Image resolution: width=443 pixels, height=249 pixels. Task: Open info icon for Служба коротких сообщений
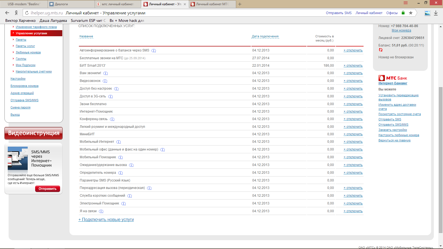point(130,196)
